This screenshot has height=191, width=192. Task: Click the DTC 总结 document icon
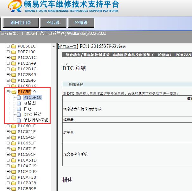(x=19, y=114)
